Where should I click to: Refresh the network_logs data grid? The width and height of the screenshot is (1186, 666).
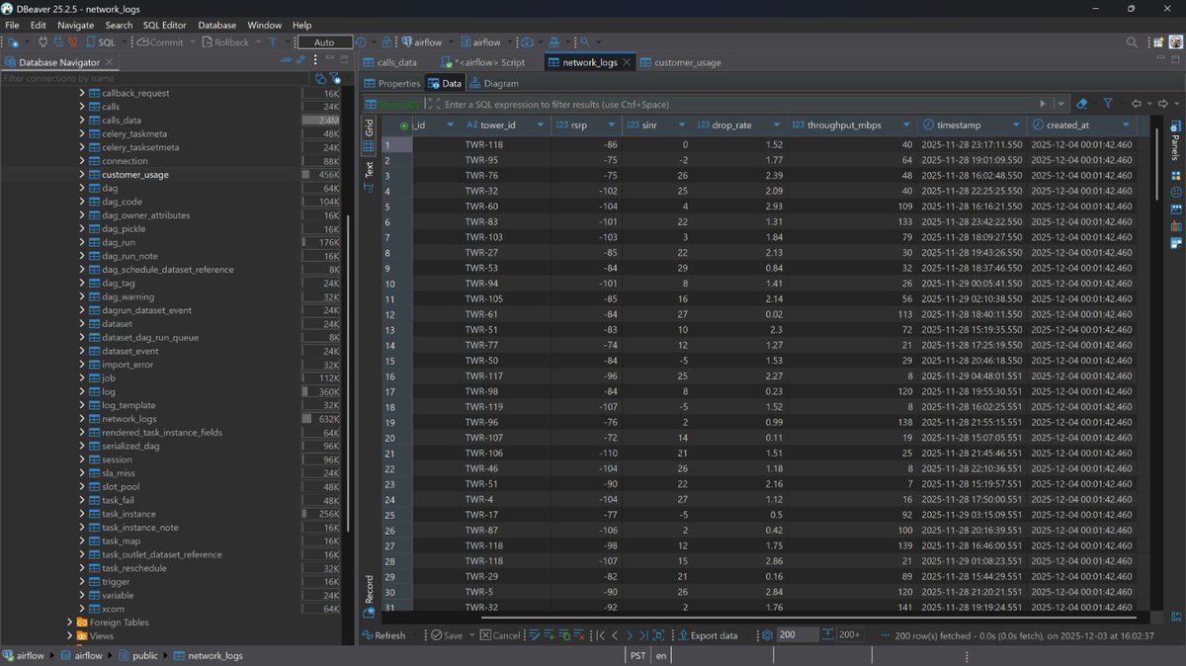tap(386, 635)
